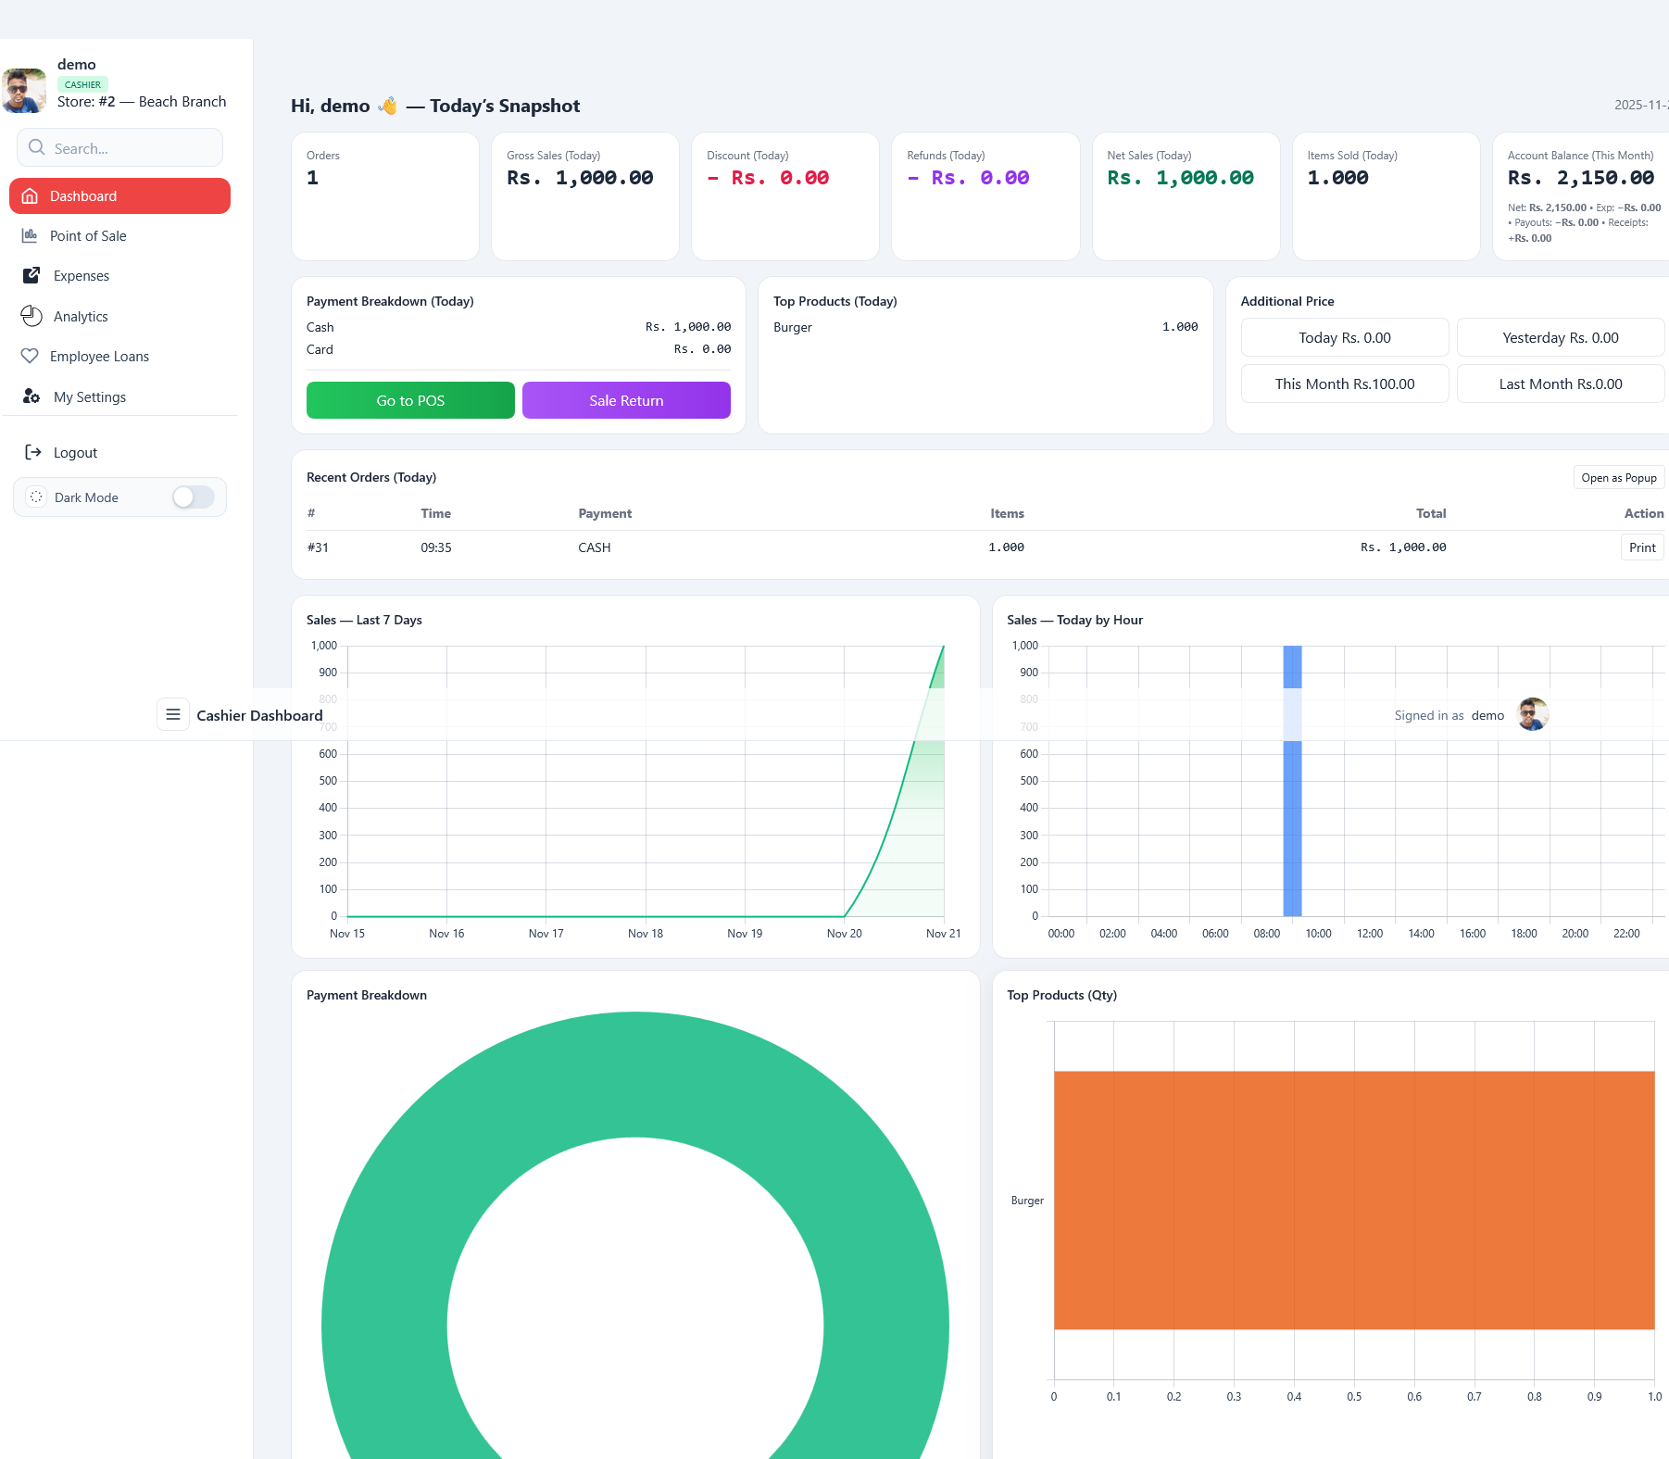Viewport: 1669px width, 1459px height.
Task: Select the This Month Rs.100.00 filter
Action: [x=1344, y=384]
